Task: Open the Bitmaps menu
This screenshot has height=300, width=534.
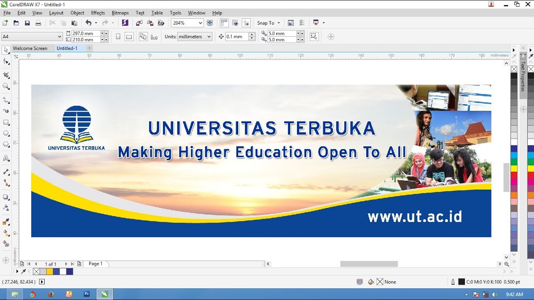Action: [x=120, y=13]
